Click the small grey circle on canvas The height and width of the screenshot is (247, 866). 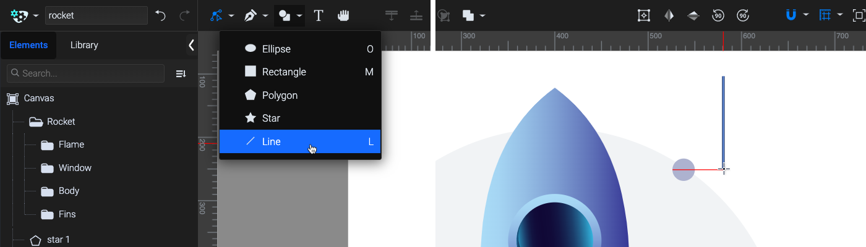684,169
